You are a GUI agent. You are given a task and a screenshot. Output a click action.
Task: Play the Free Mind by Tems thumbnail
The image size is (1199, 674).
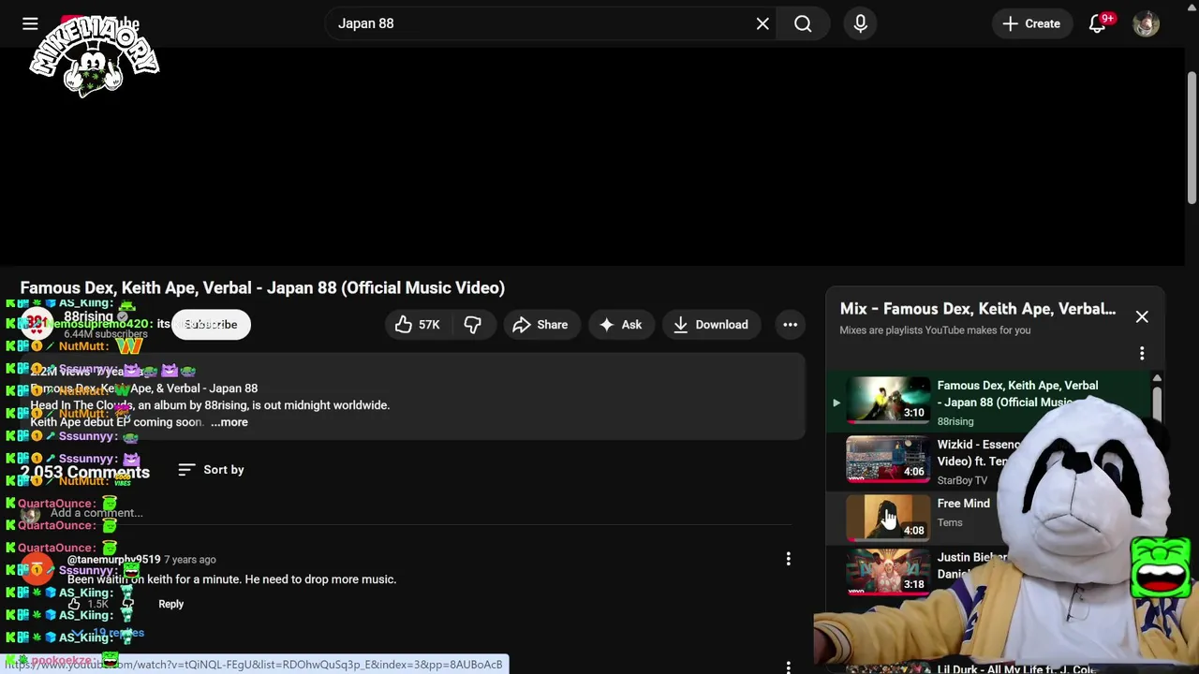click(x=888, y=519)
